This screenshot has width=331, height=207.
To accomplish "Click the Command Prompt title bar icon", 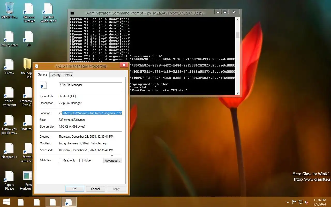I will (x=72, y=13).
